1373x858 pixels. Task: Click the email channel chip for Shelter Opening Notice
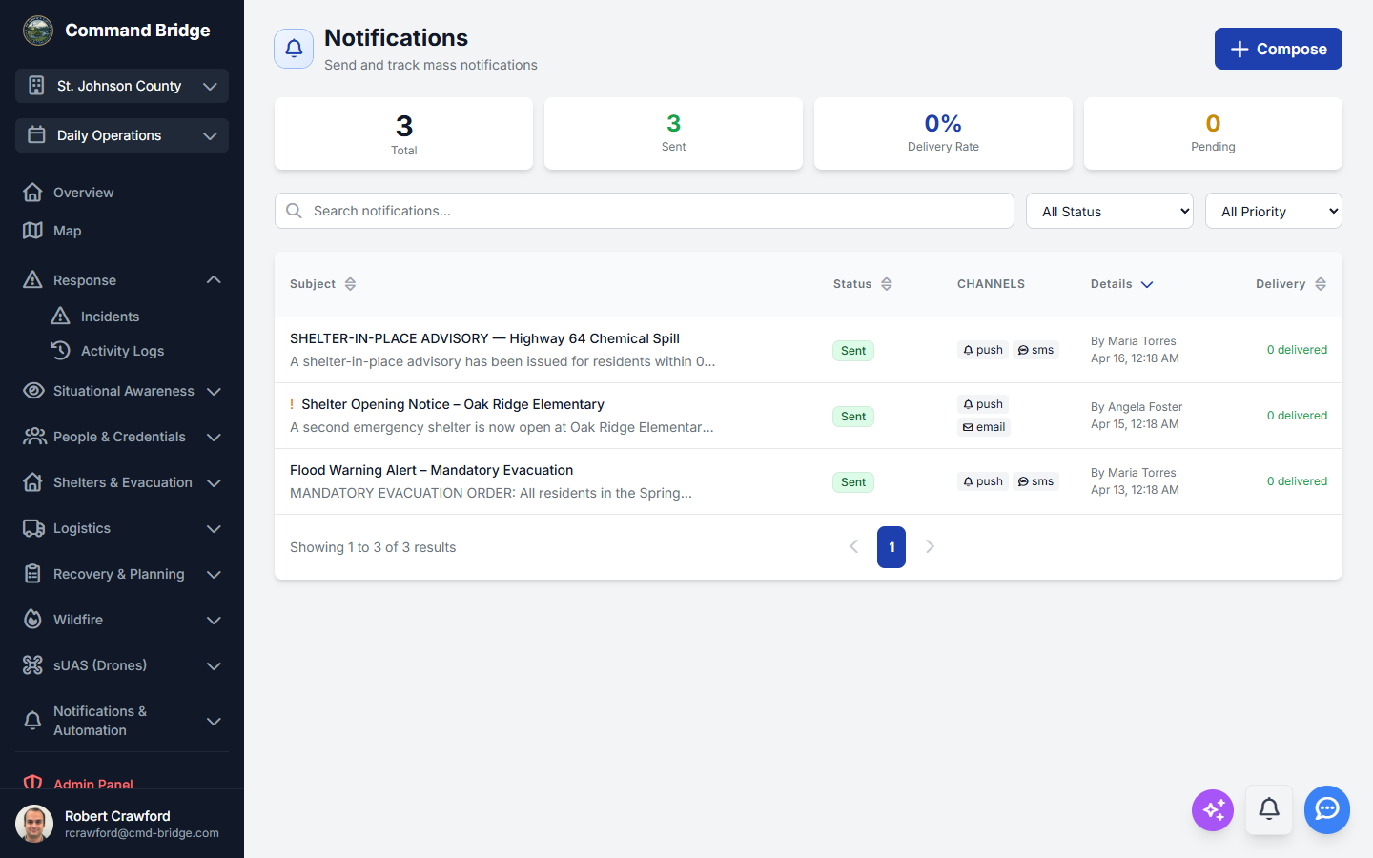(983, 426)
